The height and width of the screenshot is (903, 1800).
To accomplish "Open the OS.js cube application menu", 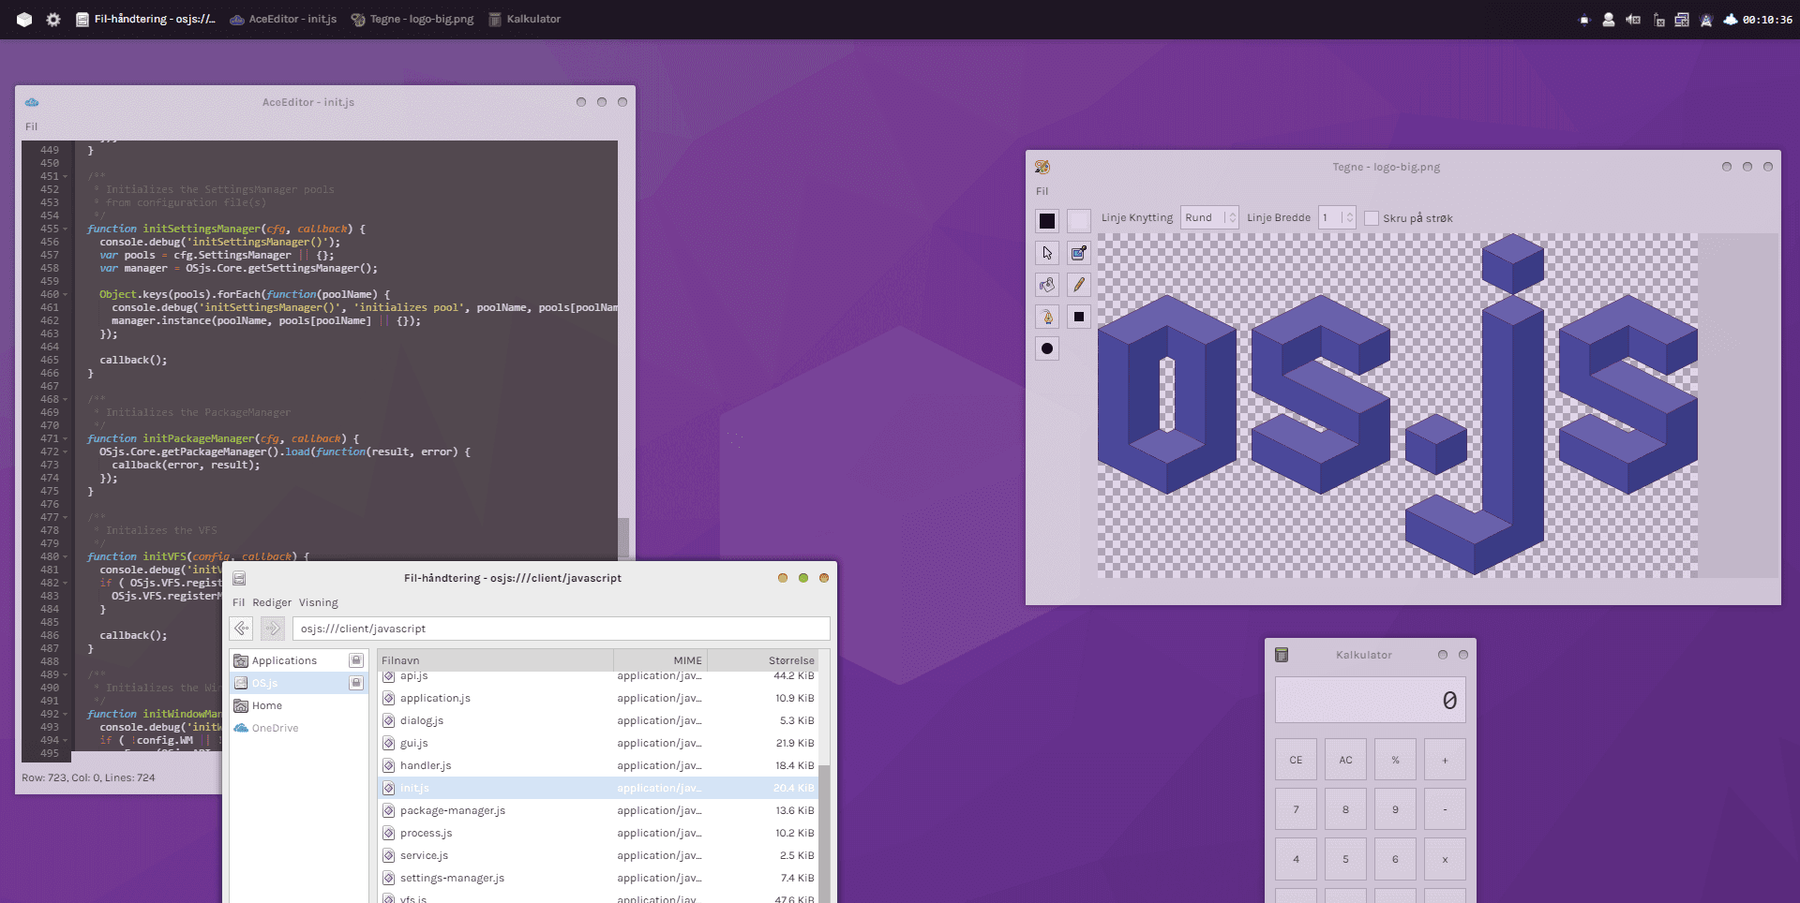I will click(24, 19).
